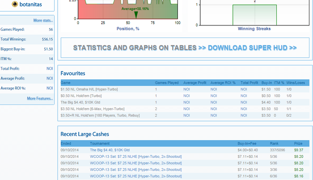Click Average Profit NOI for 6-Max Hyper-Turbo row
The image size is (313, 180).
click(x=186, y=109)
